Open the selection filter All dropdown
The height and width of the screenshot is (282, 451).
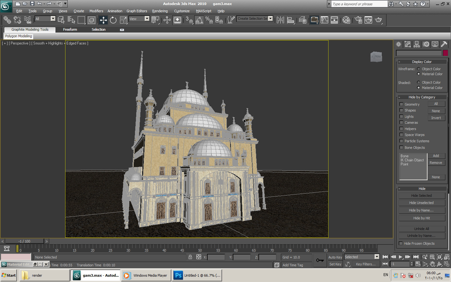pyautogui.click(x=53, y=19)
